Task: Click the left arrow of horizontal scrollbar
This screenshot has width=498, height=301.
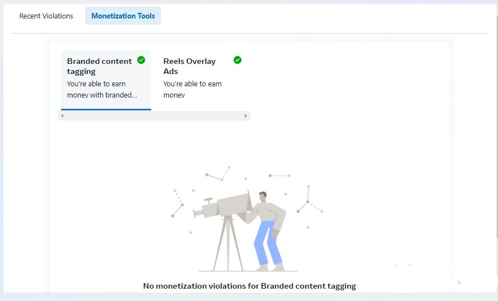Action: pyautogui.click(x=62, y=115)
